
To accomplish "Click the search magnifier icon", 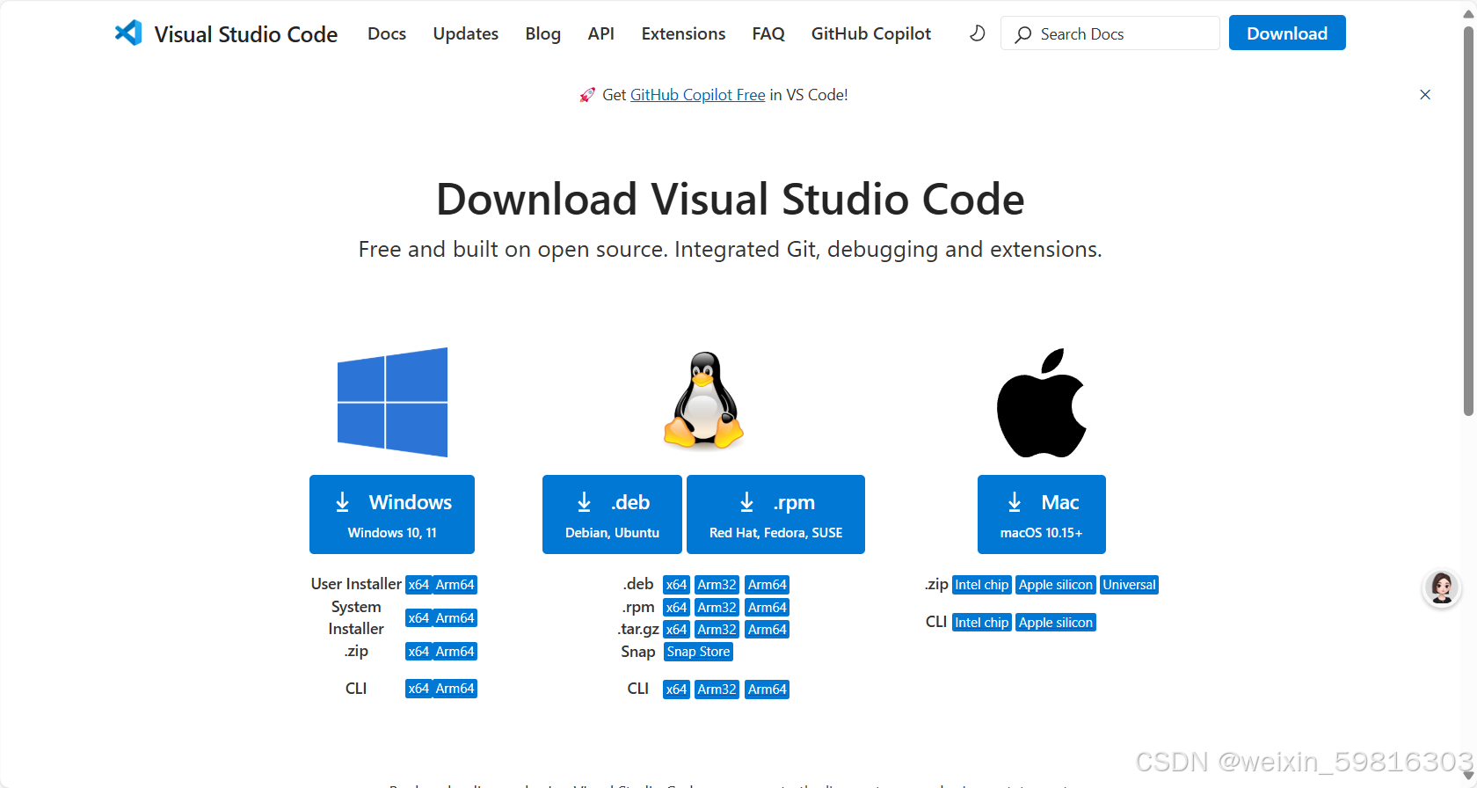I will coord(1022,34).
